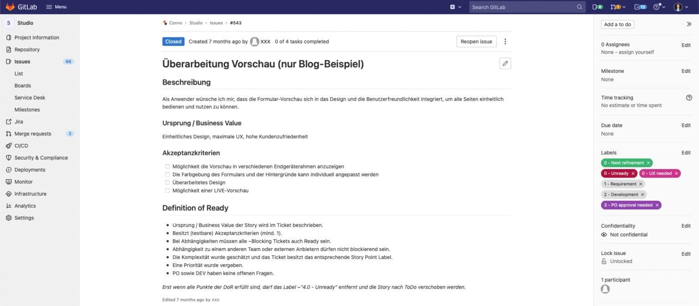The image size is (699, 306).
Task: Tick the Endgeräterahmen acceptance criterion checkbox
Action: click(x=167, y=167)
